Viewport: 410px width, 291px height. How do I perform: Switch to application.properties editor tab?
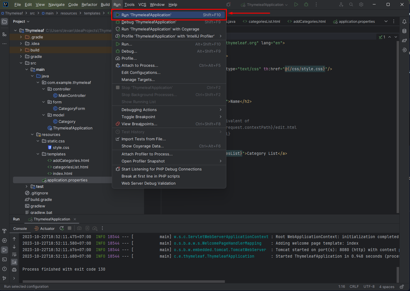(x=354, y=22)
